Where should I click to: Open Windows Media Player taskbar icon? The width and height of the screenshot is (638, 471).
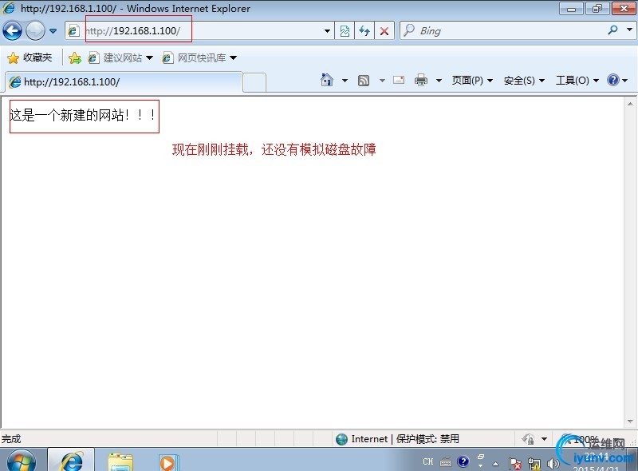[x=167, y=462]
